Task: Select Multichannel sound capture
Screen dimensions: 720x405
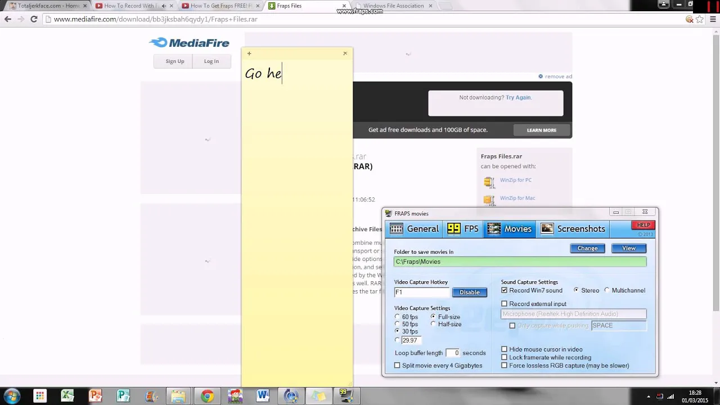Action: (607, 290)
